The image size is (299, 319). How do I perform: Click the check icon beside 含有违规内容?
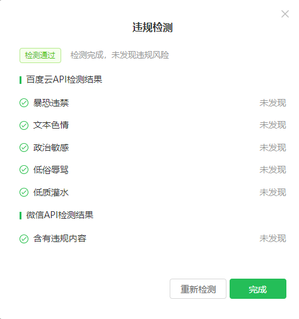(x=24, y=239)
